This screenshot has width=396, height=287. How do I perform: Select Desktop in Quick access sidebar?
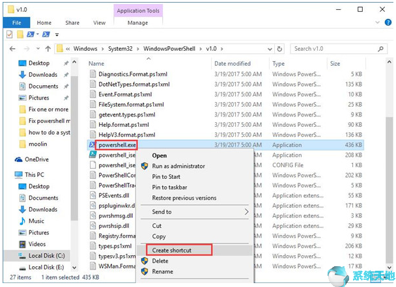tap(39, 63)
